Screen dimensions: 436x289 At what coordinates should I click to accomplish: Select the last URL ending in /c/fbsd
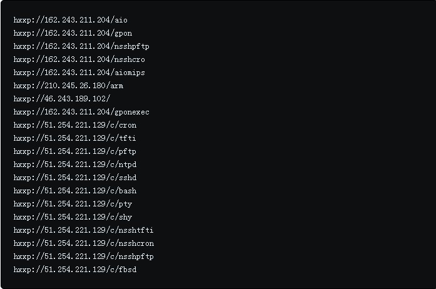click(x=74, y=270)
